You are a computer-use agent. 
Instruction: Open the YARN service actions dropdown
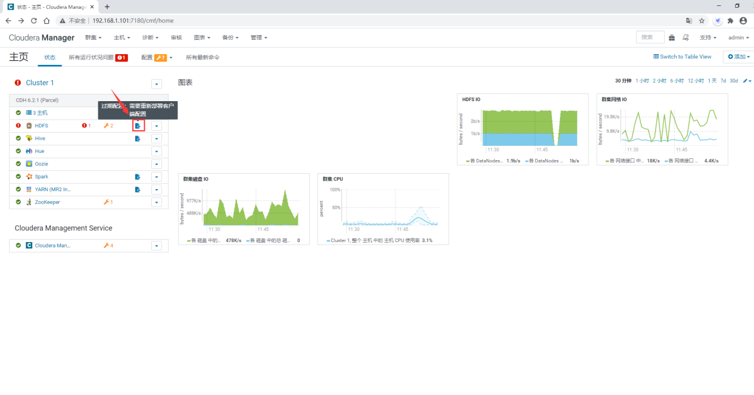pos(156,190)
